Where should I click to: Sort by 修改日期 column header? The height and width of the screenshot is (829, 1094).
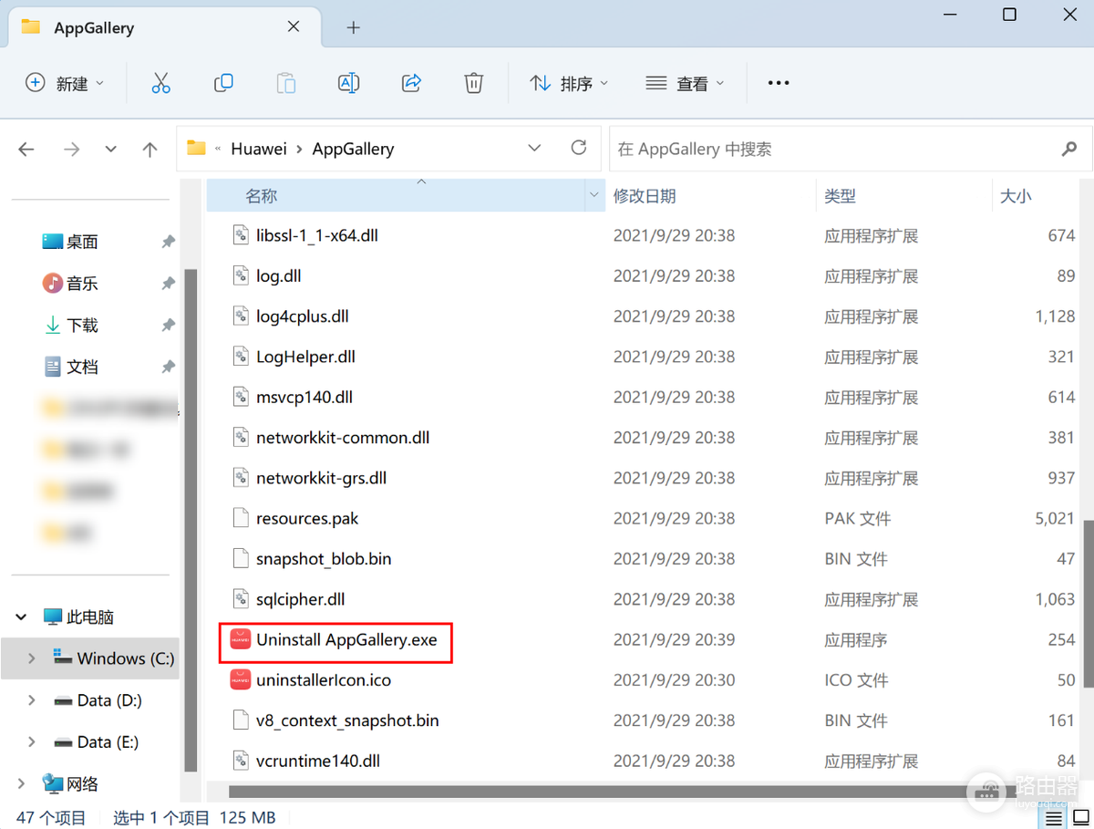click(x=645, y=196)
